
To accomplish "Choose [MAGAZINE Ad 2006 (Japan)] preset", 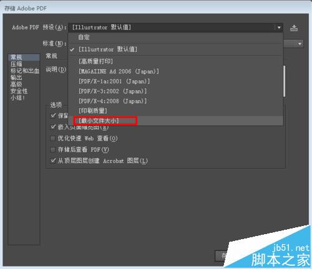I will pos(175,72).
